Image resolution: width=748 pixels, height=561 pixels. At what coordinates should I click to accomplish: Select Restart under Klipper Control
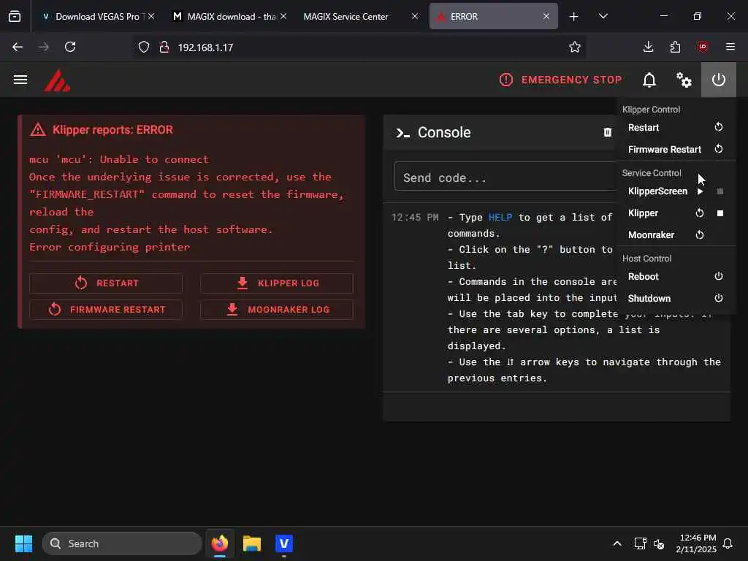click(x=676, y=127)
